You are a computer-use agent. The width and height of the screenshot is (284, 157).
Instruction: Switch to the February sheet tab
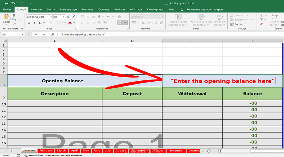point(46,150)
